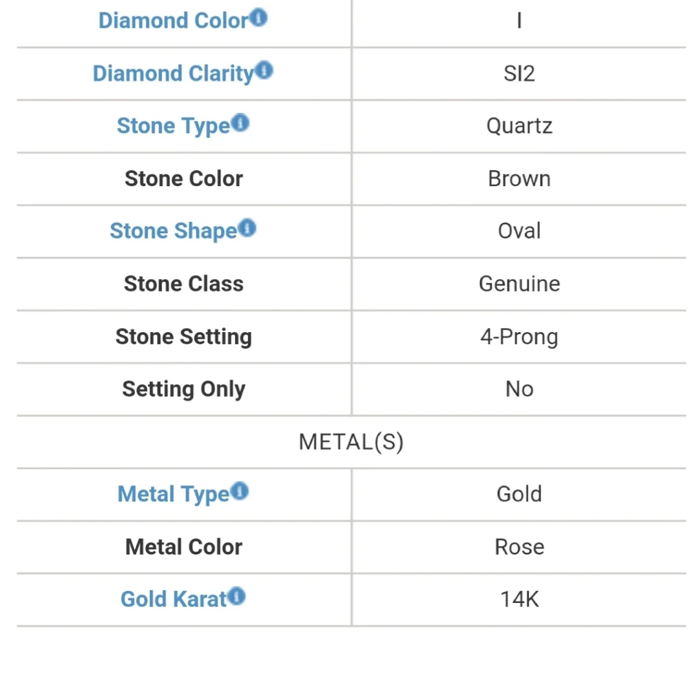Show info for Metal Type icon
The width and height of the screenshot is (688, 689).
(240, 491)
